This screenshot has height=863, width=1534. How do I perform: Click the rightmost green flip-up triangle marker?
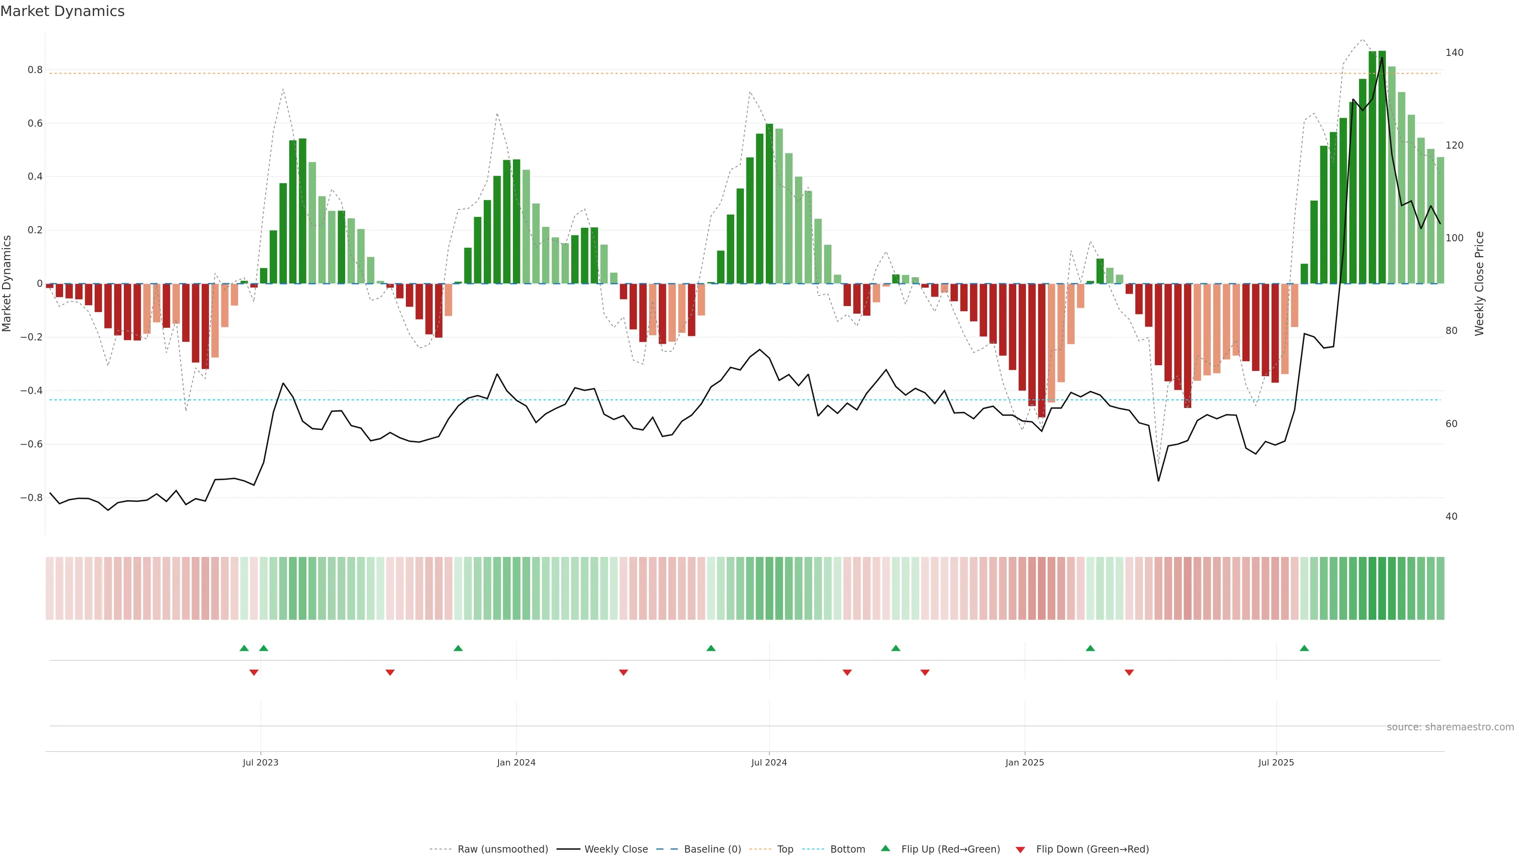(1304, 648)
